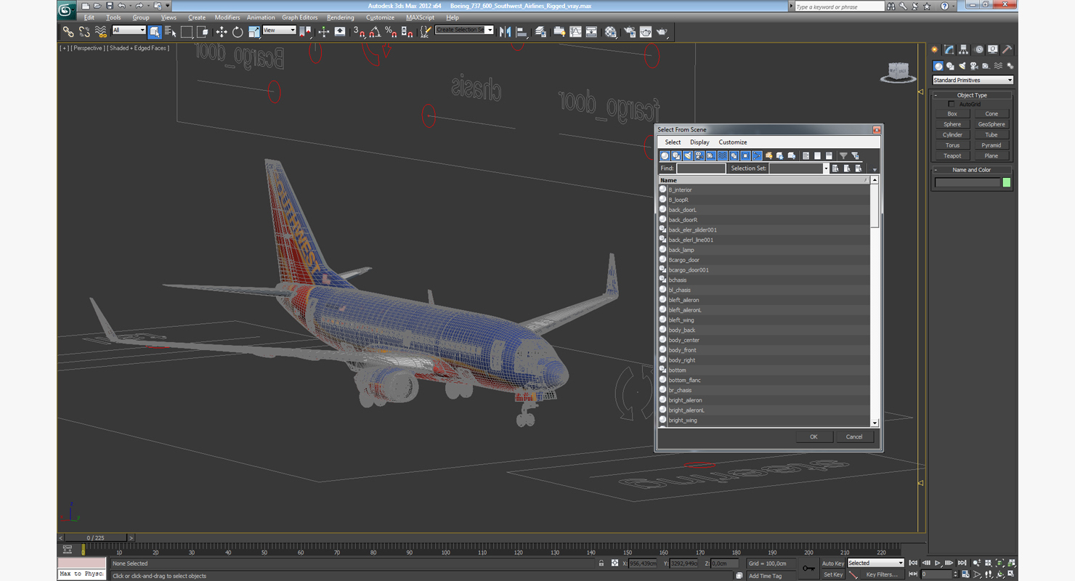Toggle Display Geometry filter in Select From Scene
The width and height of the screenshot is (1075, 581).
(665, 155)
